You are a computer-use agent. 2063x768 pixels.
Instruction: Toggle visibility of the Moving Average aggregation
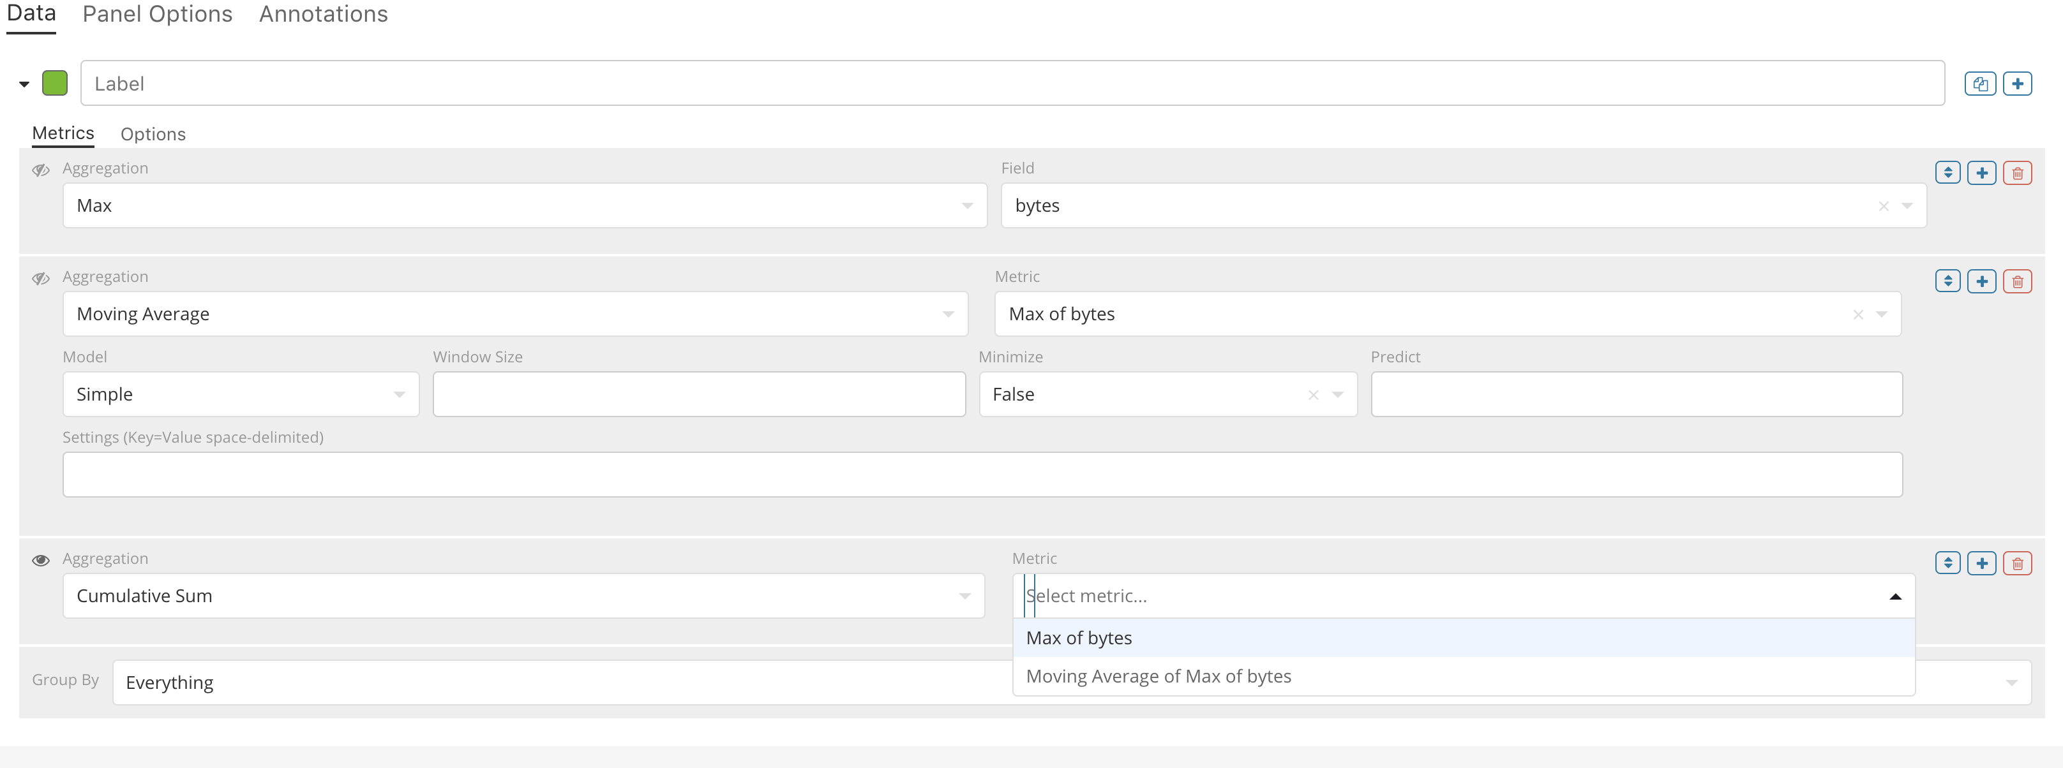coord(41,277)
